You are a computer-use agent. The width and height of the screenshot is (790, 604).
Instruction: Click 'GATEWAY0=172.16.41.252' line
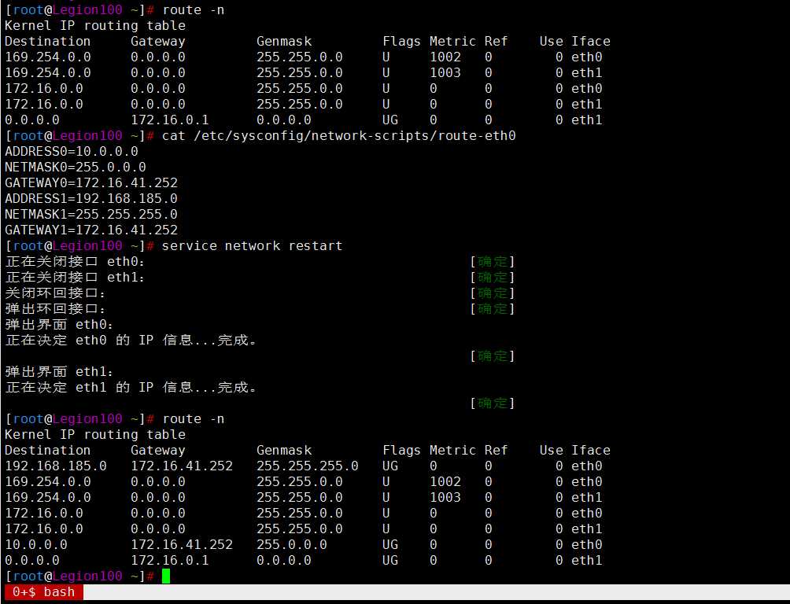point(91,183)
